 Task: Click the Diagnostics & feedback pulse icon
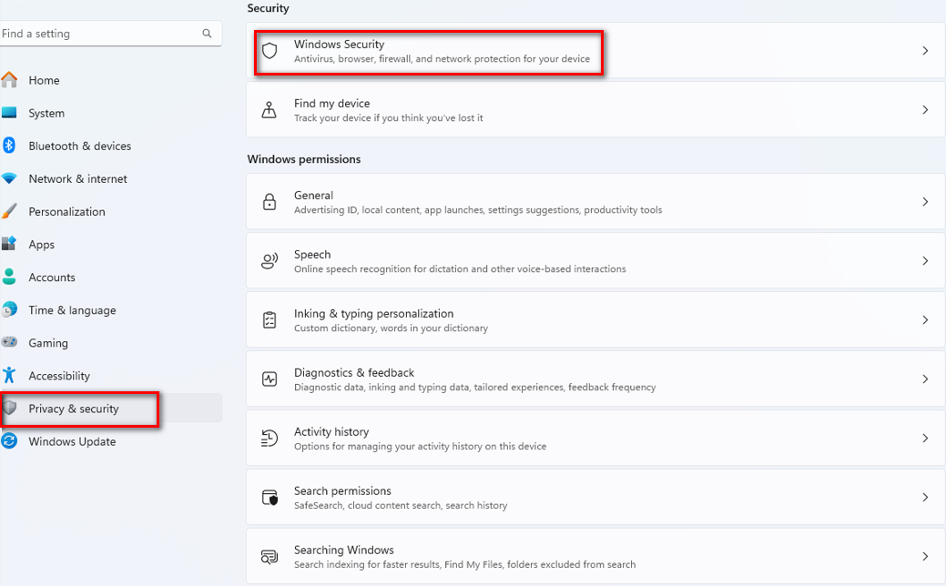click(x=270, y=379)
